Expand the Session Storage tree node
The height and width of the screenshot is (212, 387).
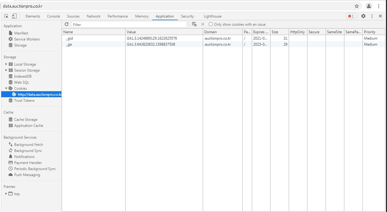[x=6, y=70]
